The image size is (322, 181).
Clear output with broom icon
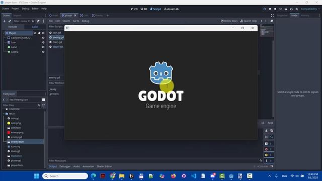tap(266, 131)
